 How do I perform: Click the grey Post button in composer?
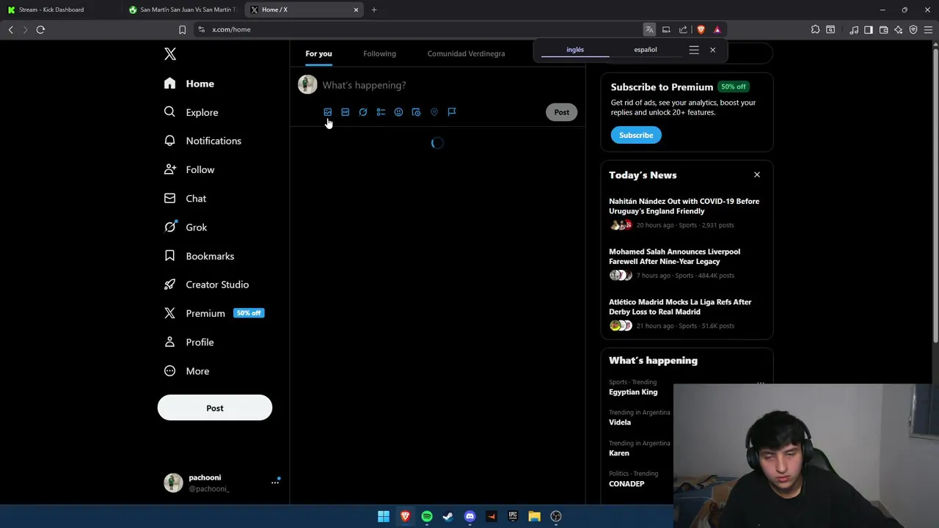coord(561,112)
